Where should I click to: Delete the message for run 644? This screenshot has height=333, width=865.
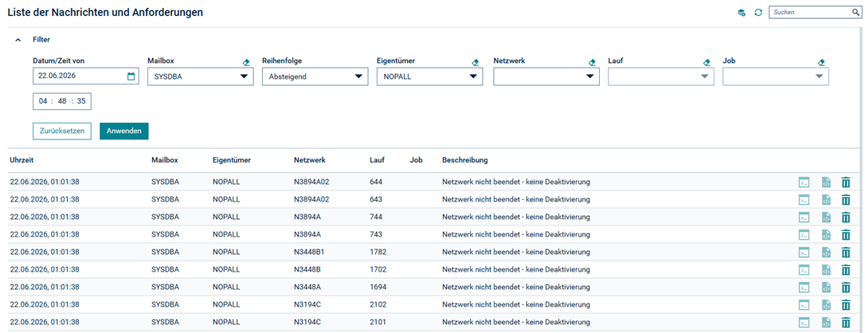(x=846, y=182)
